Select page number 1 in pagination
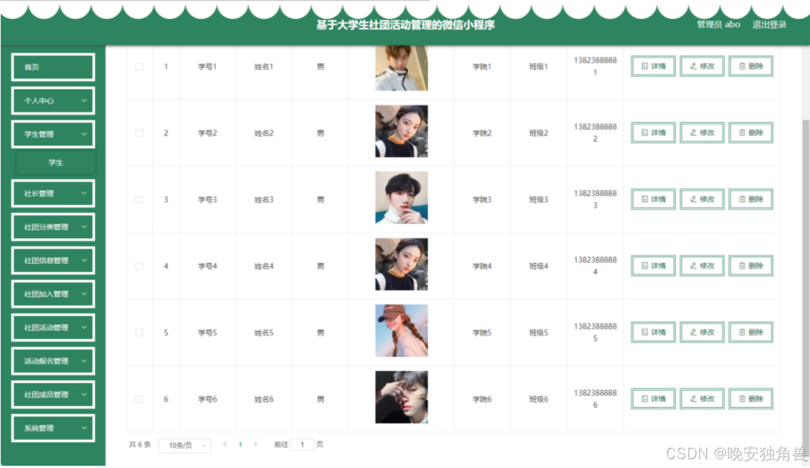Viewport: 810px width, 468px height. 240,444
